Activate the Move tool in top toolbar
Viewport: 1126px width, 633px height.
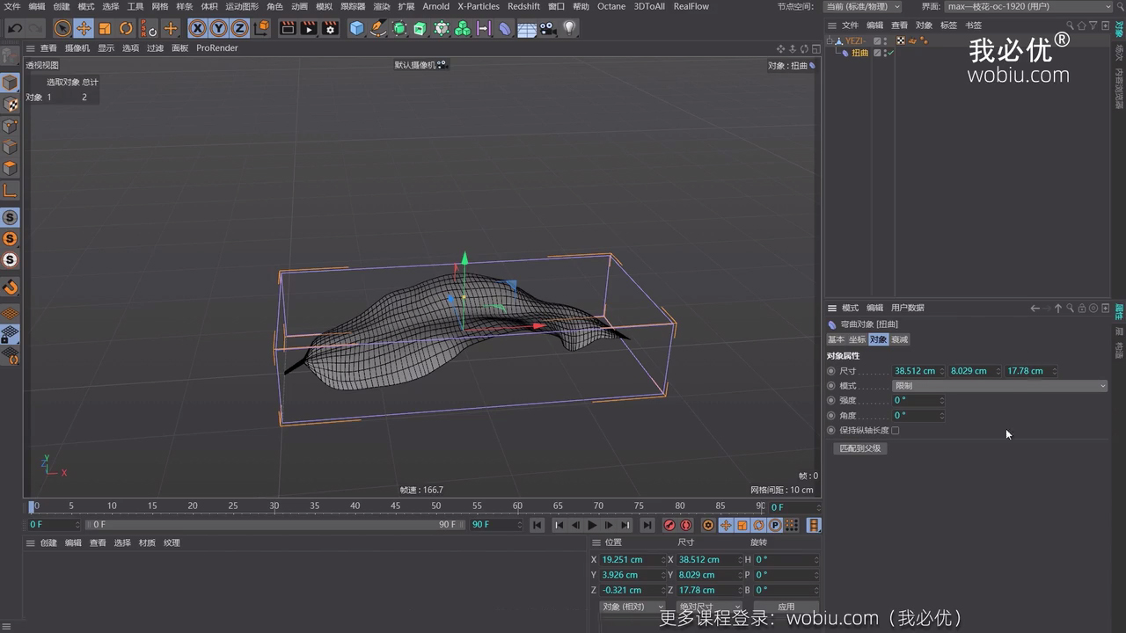(x=84, y=28)
